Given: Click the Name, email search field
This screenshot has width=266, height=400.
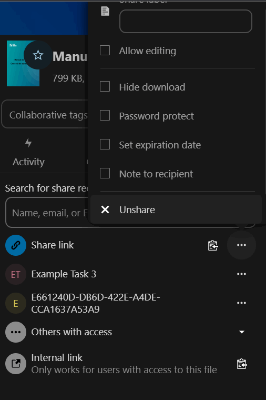Looking at the screenshot, I should (48, 213).
